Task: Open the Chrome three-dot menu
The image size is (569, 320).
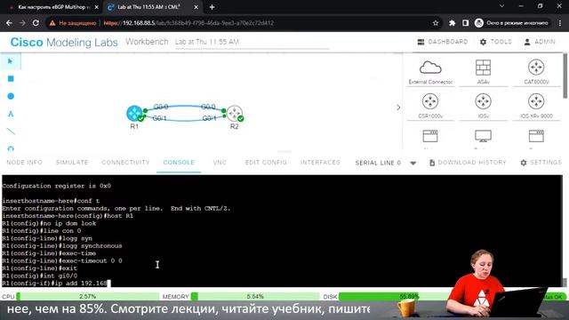Action: [x=560, y=23]
